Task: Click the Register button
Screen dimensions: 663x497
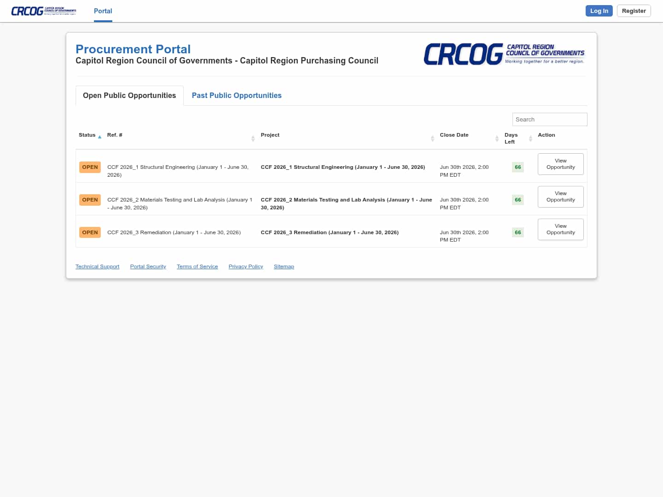Action: coord(634,11)
